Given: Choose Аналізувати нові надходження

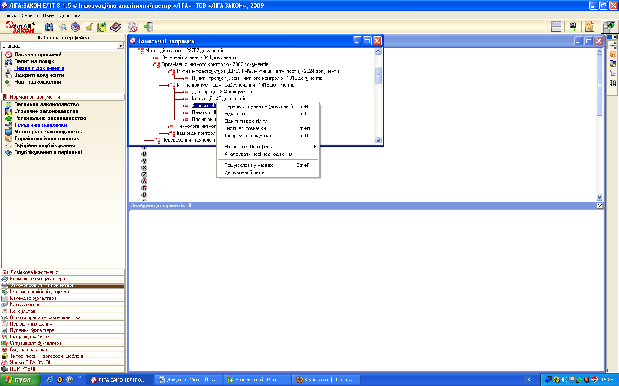Looking at the screenshot, I should click(x=269, y=154).
